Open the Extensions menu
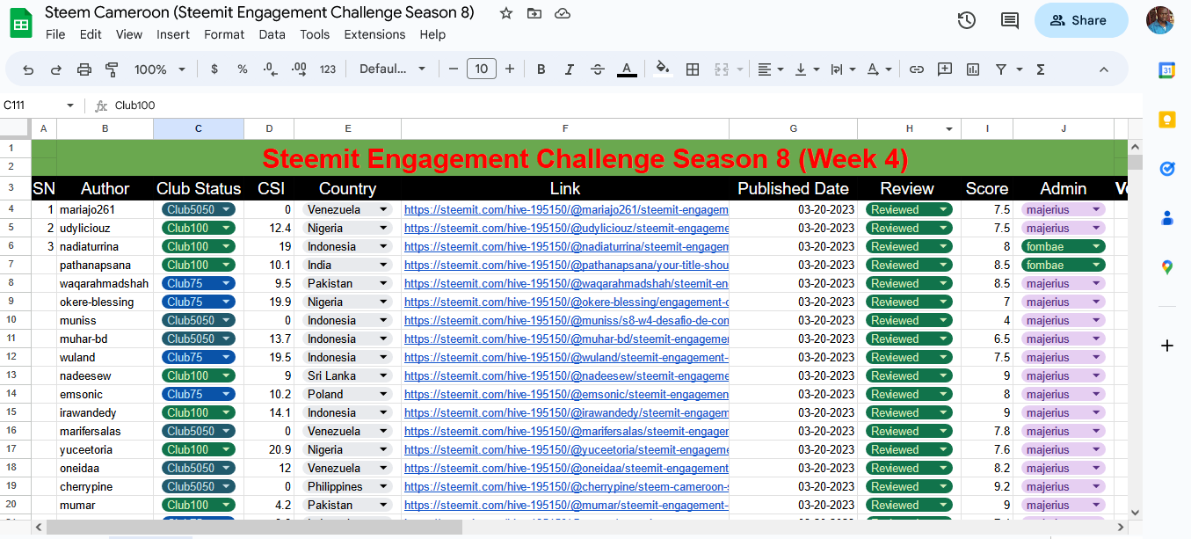Screen dimensions: 1191x539 point(374,34)
